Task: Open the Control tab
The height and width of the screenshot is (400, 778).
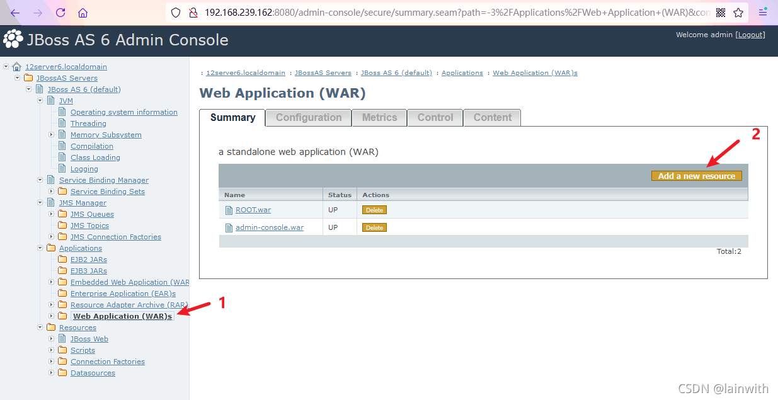Action: 435,118
